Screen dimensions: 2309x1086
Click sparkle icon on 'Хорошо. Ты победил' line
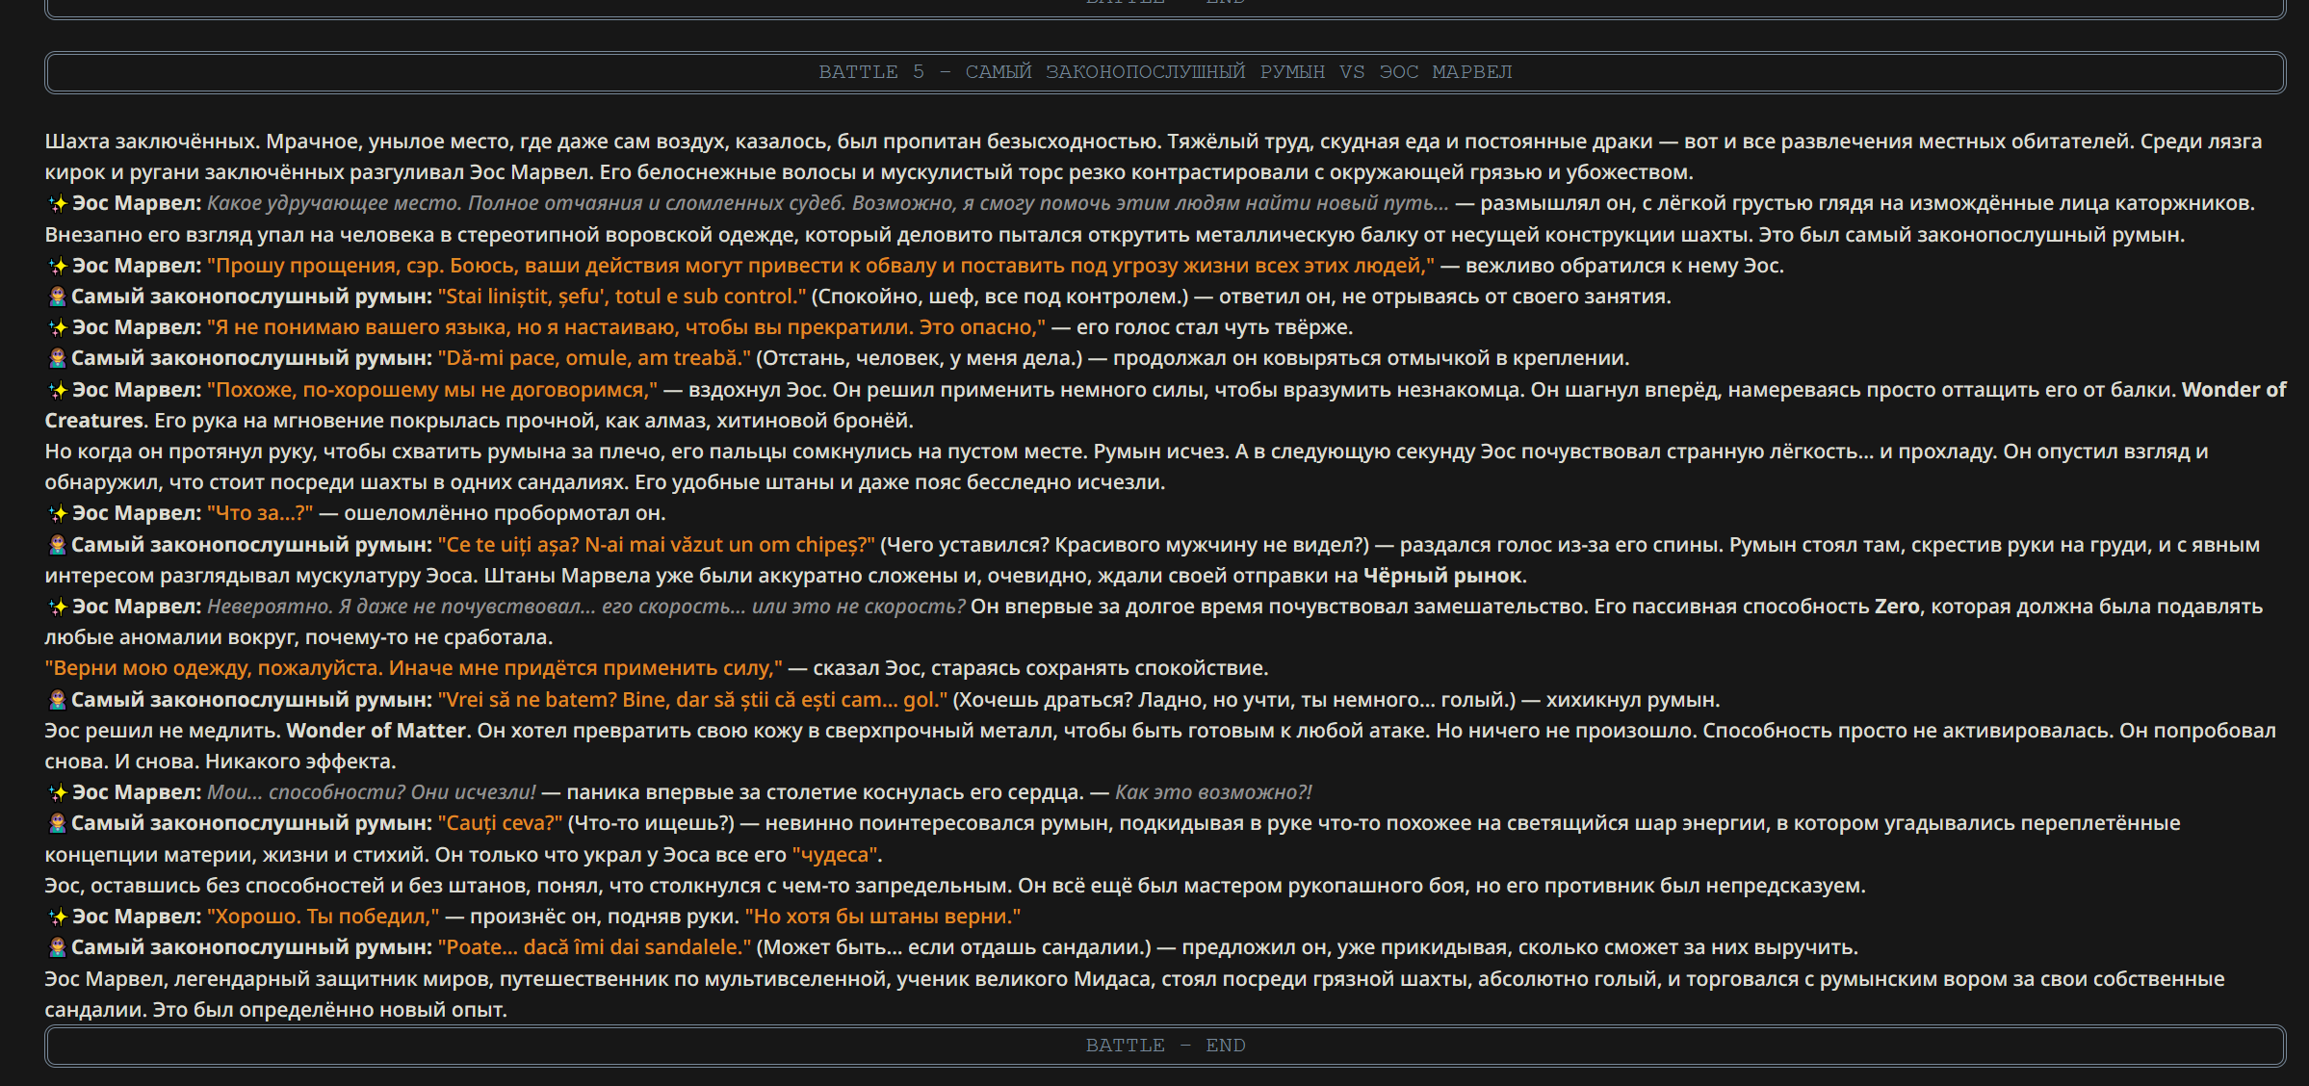coord(58,918)
